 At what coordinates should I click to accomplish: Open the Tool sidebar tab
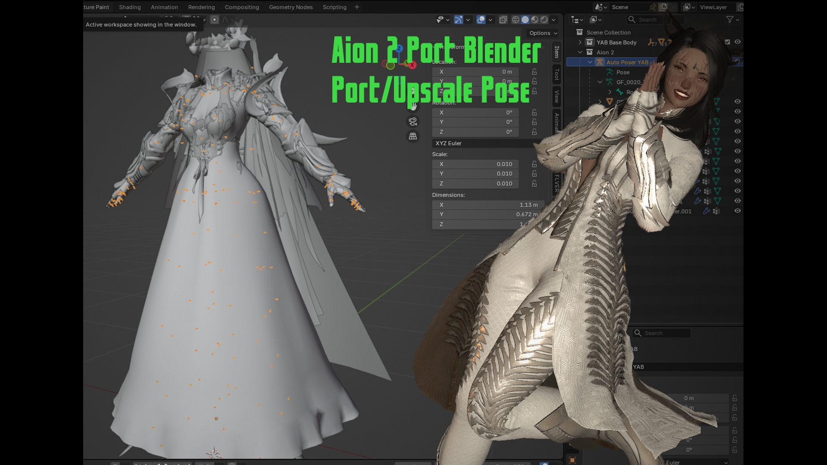(557, 74)
